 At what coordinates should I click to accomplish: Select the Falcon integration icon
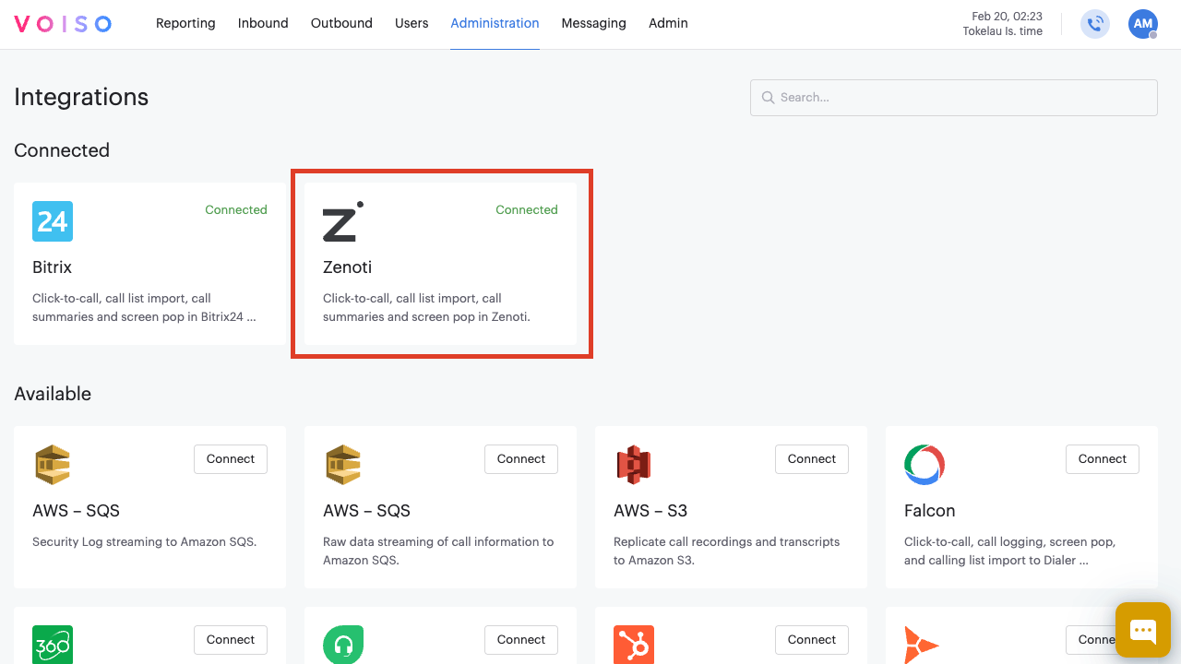click(924, 464)
